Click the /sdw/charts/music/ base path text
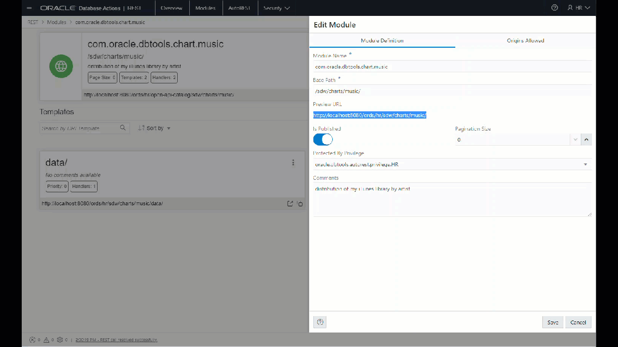Screen dimensions: 618x347 click(x=116, y=56)
